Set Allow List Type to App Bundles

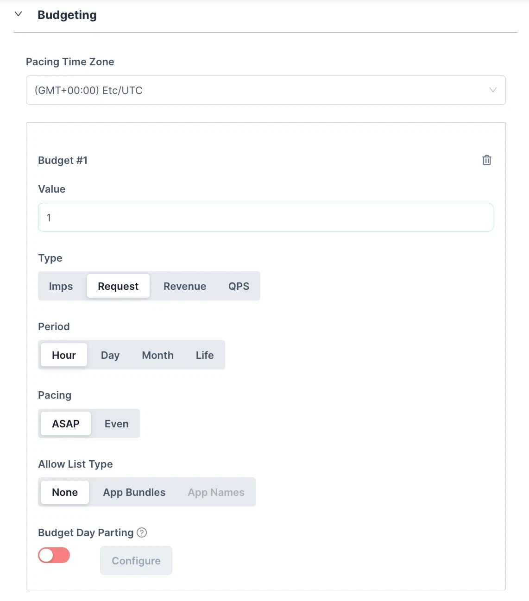(x=134, y=492)
